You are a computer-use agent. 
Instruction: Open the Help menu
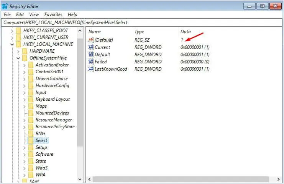(72, 15)
